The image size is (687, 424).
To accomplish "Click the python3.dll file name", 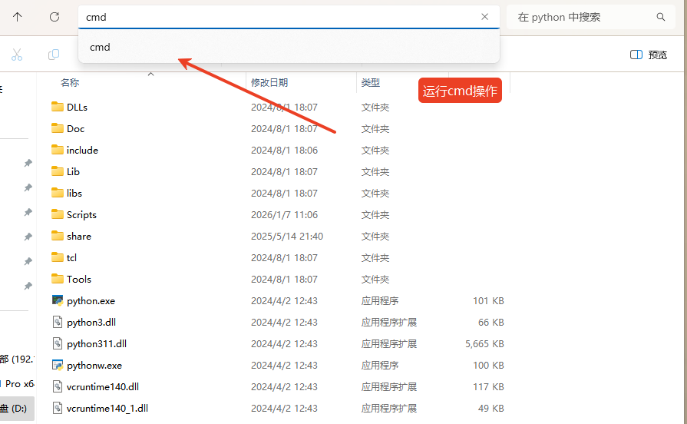I will 91,323.
